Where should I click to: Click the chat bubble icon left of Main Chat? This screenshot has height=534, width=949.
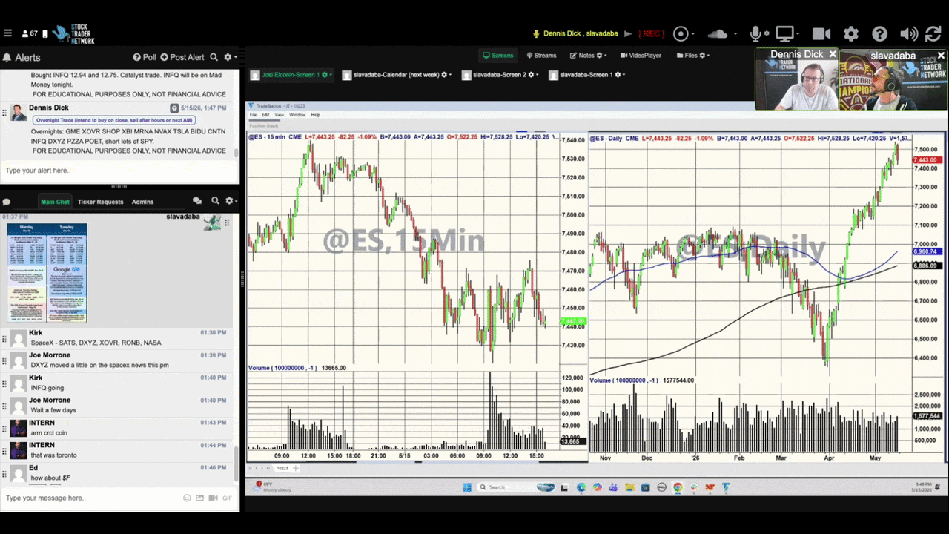[7, 202]
